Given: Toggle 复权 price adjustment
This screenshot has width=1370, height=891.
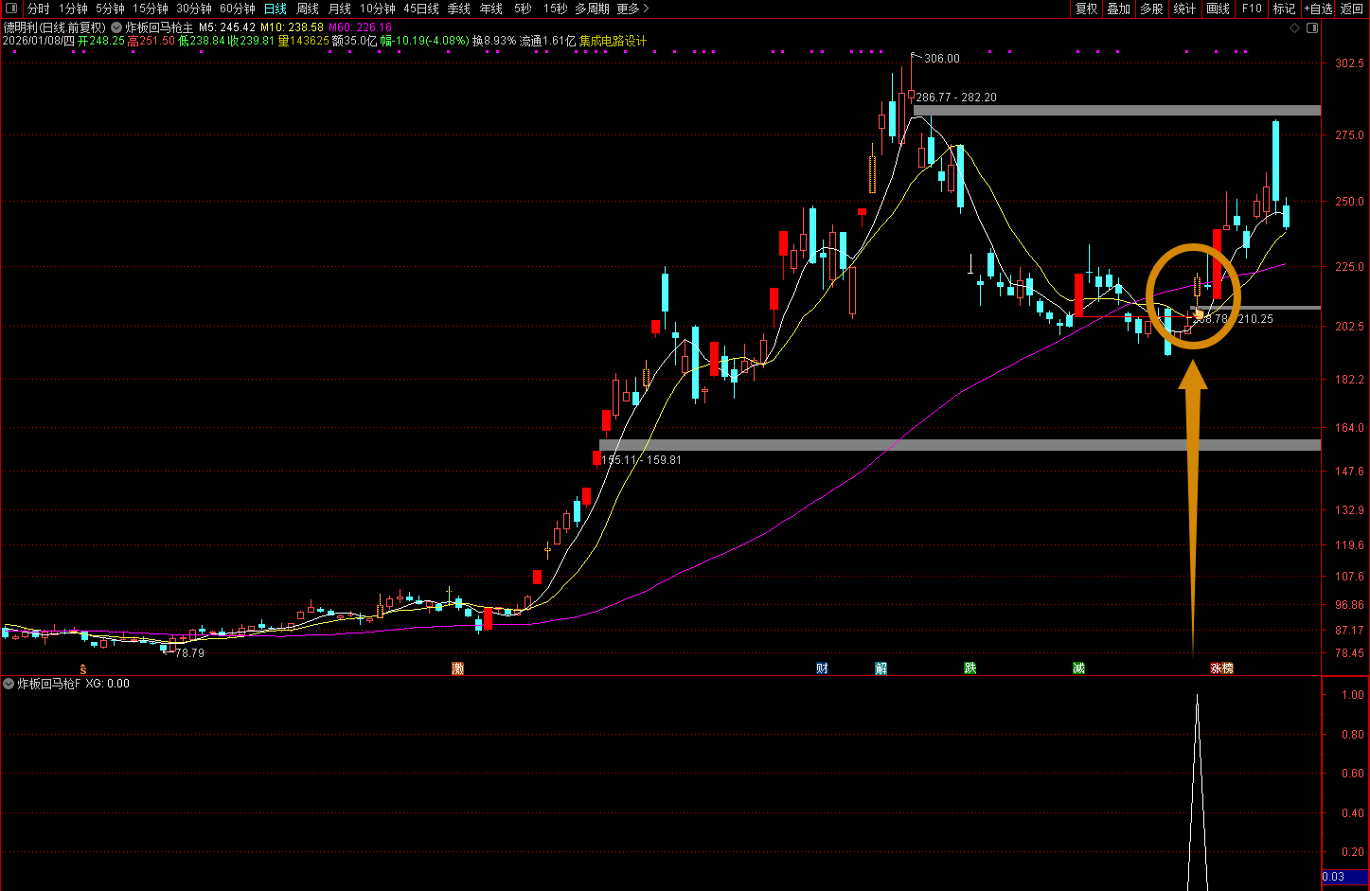Looking at the screenshot, I should (x=1086, y=9).
